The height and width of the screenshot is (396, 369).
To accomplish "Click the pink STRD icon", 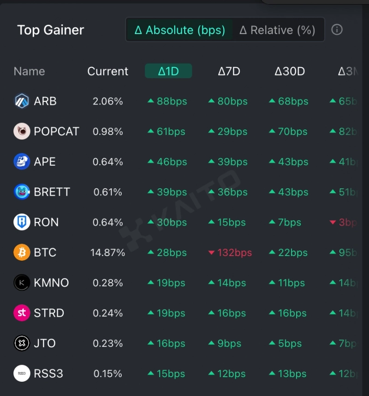I will click(22, 313).
